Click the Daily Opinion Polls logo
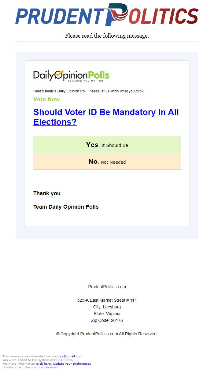The width and height of the screenshot is (214, 380). coord(71,75)
